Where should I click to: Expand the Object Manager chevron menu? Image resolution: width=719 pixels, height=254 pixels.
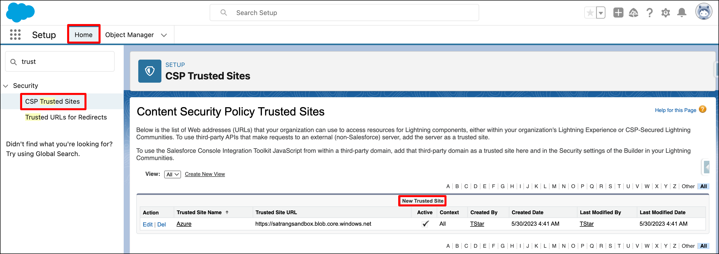click(164, 35)
